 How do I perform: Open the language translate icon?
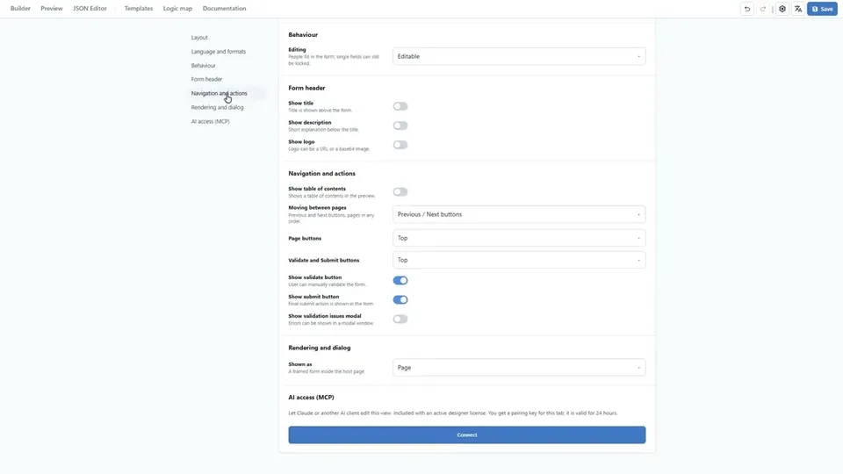[798, 9]
